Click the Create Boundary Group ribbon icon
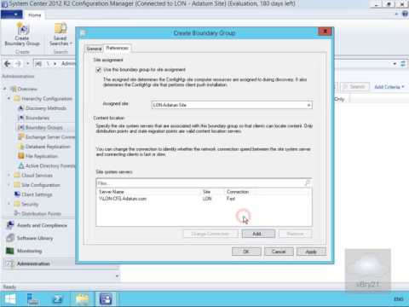Image resolution: width=409 pixels, height=307 pixels. point(22,29)
